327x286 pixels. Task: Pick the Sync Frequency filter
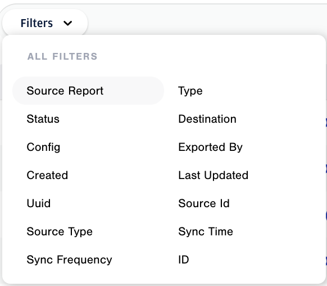point(88,260)
